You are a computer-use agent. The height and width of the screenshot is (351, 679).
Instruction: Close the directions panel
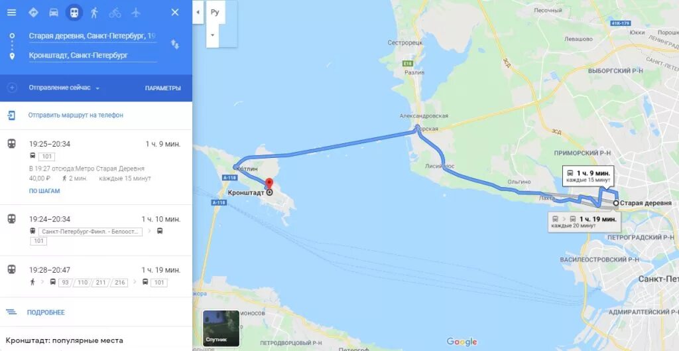tap(175, 13)
